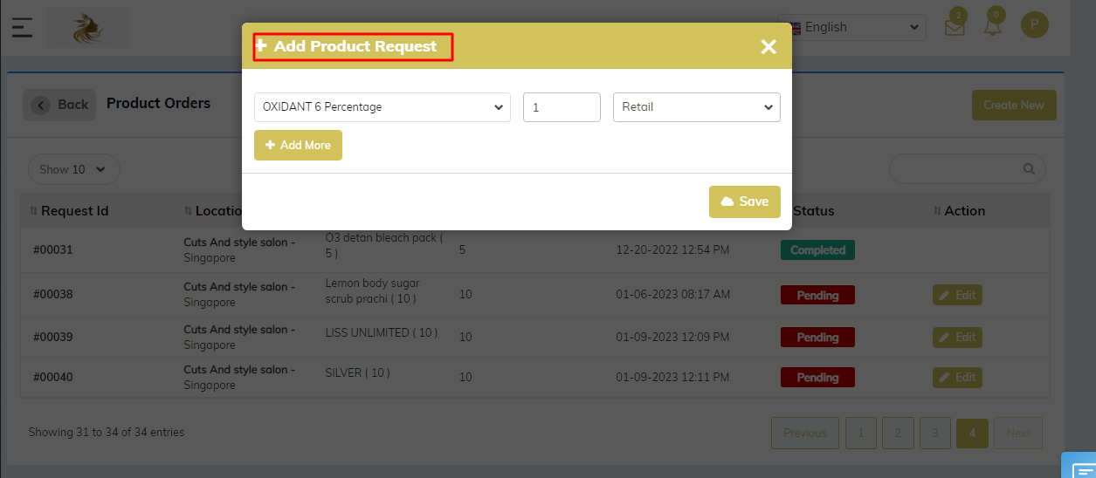Click the salon logo image
The width and height of the screenshot is (1096, 478).
(x=87, y=27)
